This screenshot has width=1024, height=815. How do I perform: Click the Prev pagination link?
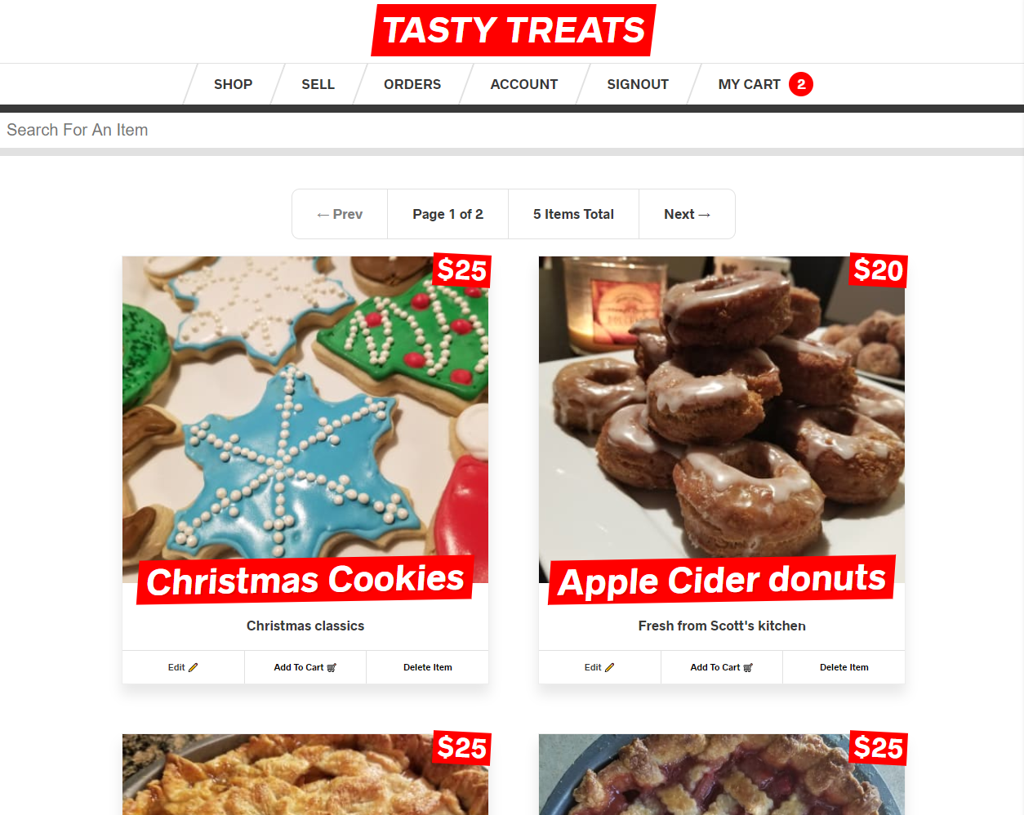click(340, 214)
